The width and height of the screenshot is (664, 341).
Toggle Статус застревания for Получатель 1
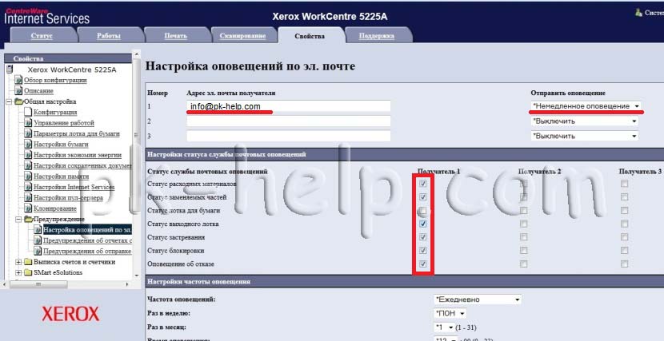point(422,237)
